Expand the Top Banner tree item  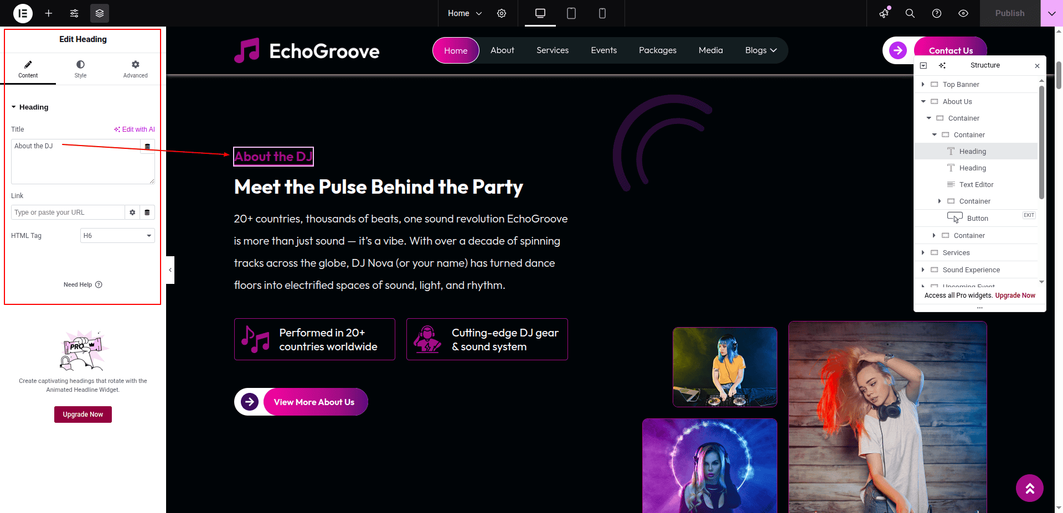[x=923, y=85]
